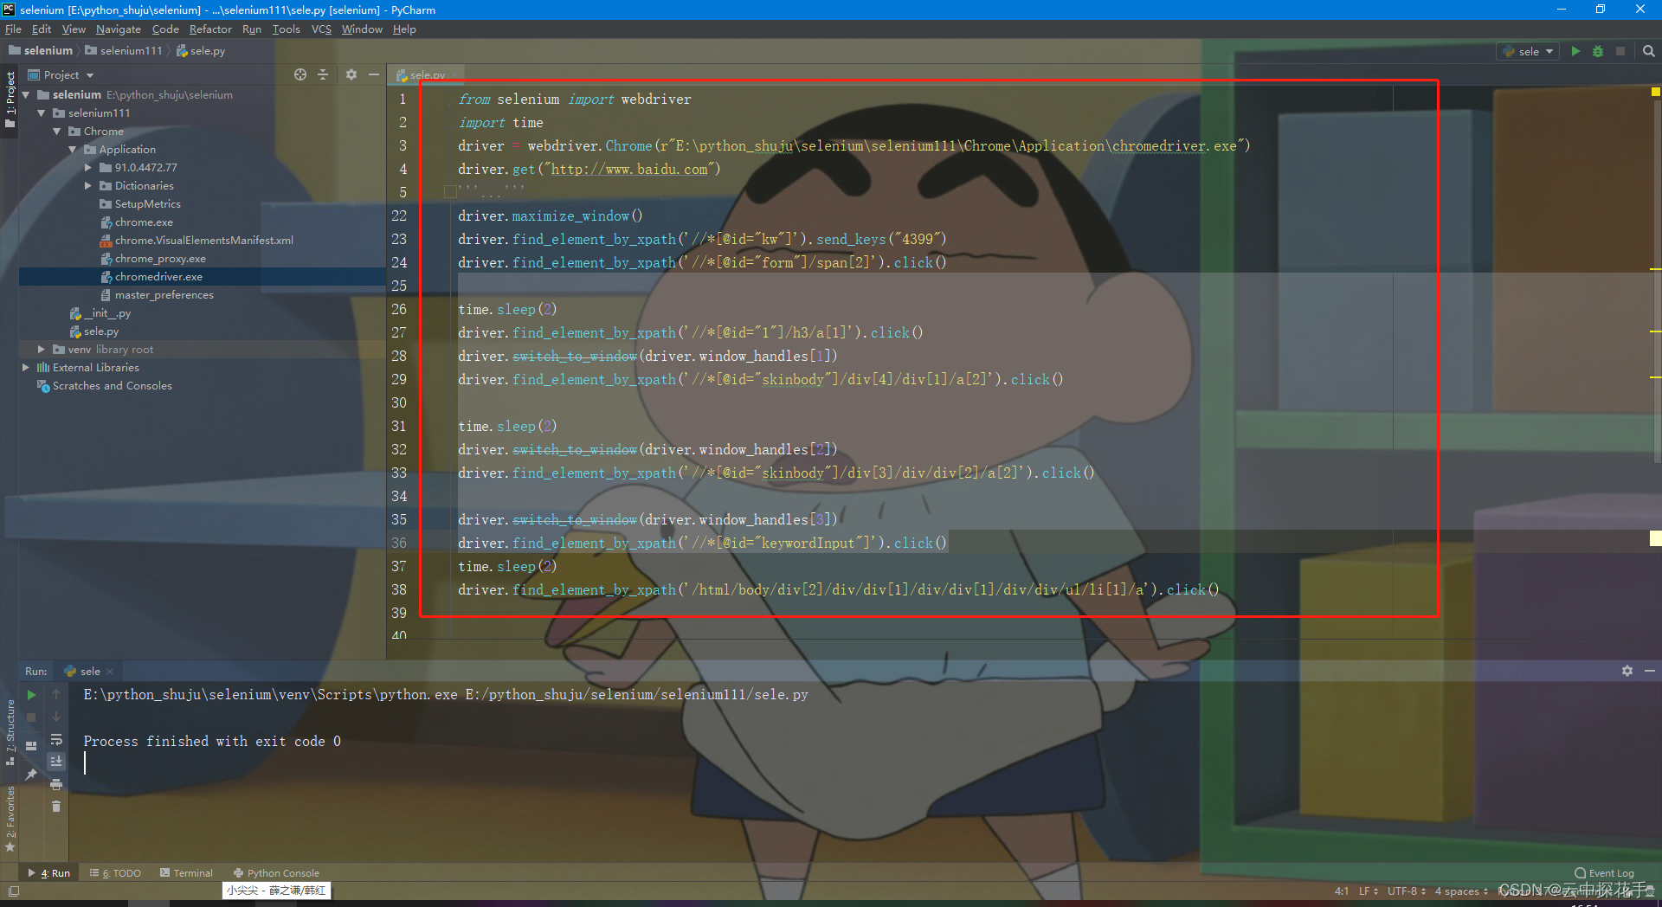
Task: Open the Event Log
Action: (1604, 873)
